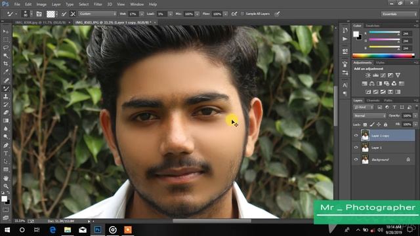Select the Crop tool
The height and width of the screenshot is (236, 420).
[6, 64]
